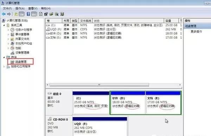Screen dimensions: 211x136
Task: Click the blue Help question-mark toolbar icon
Action: pyautogui.click(x=28, y=14)
